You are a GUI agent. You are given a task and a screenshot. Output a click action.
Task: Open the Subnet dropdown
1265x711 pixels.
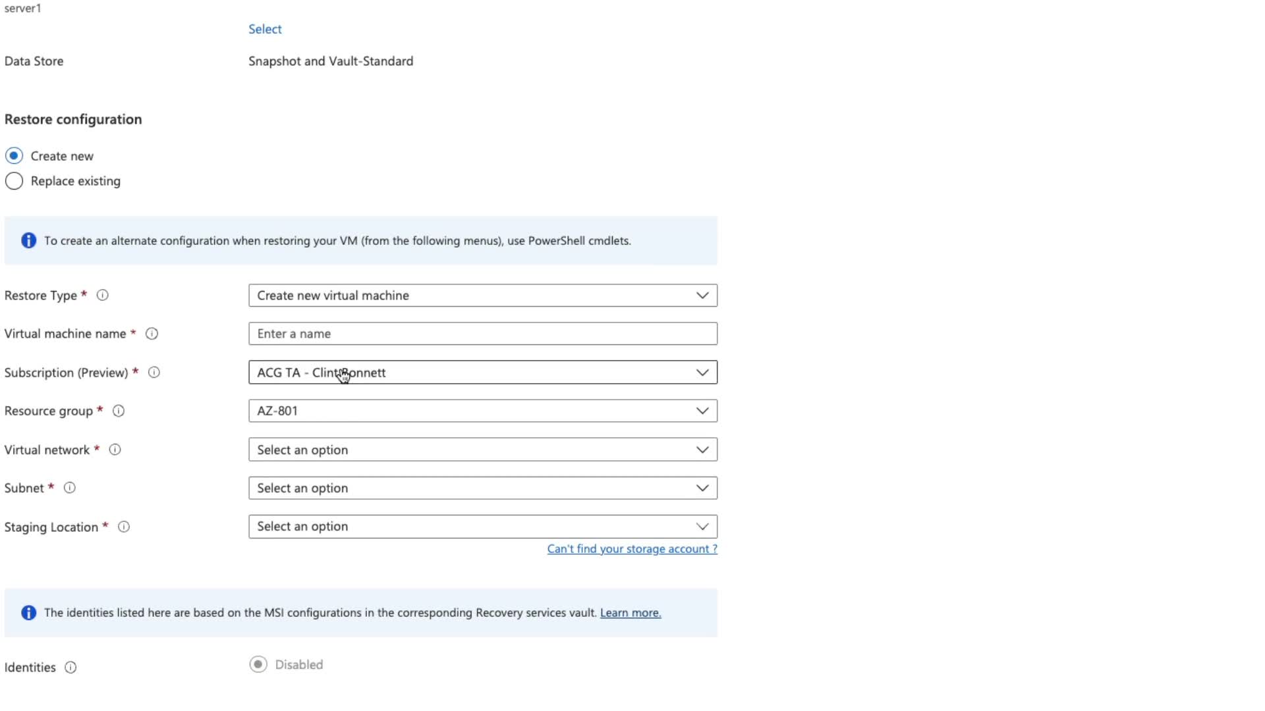tap(482, 488)
